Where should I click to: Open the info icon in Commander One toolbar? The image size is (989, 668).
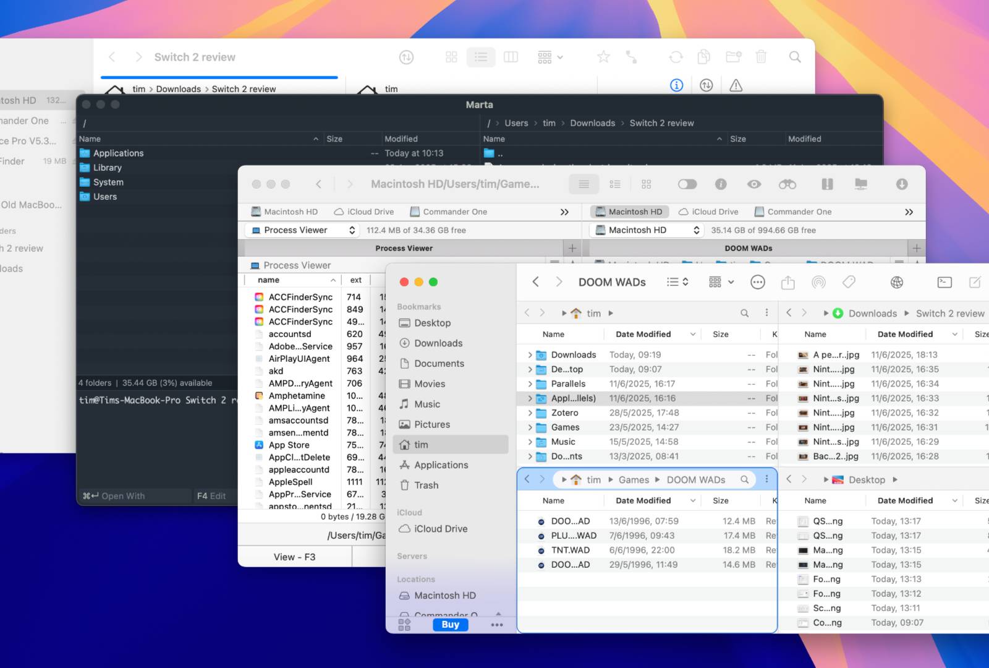(x=720, y=184)
